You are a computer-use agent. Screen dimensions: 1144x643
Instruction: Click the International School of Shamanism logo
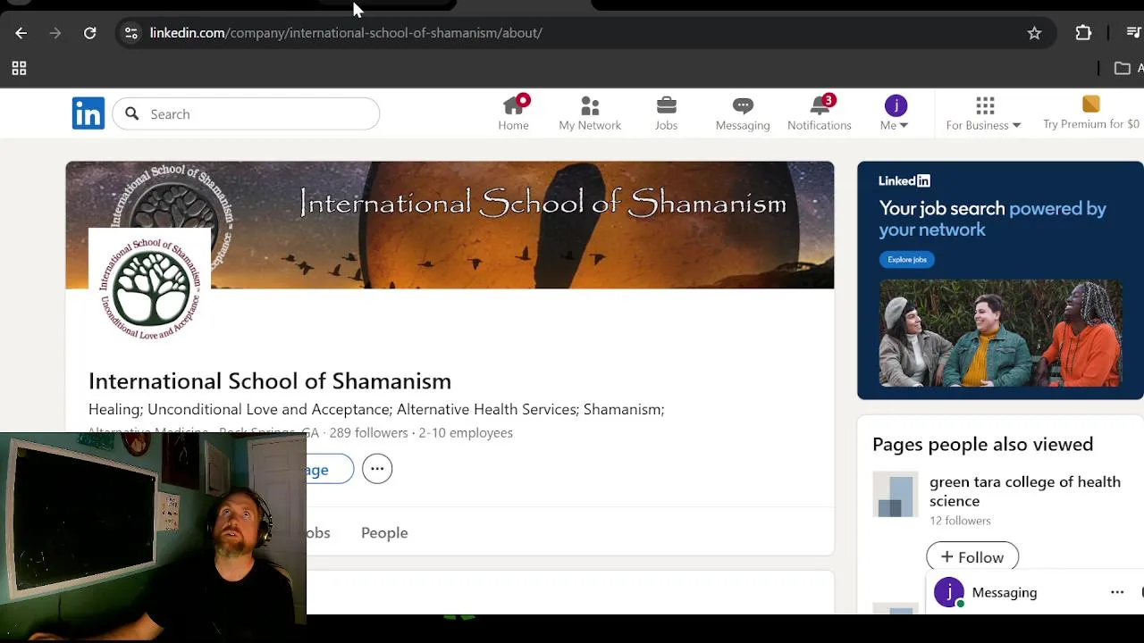click(150, 288)
